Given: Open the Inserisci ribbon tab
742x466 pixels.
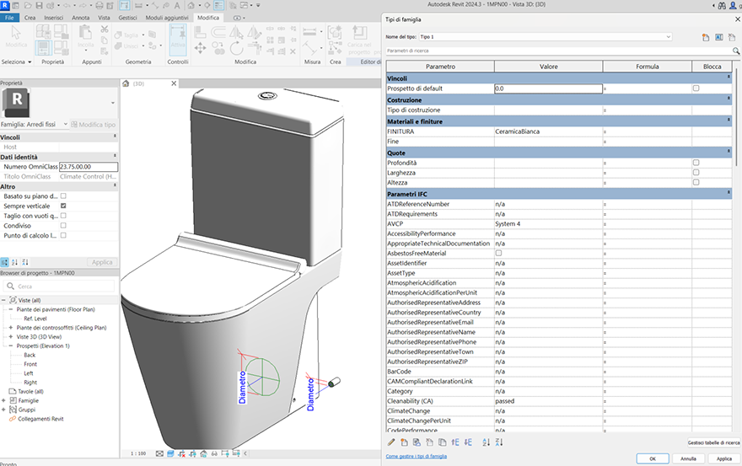Looking at the screenshot, I should [x=53, y=17].
